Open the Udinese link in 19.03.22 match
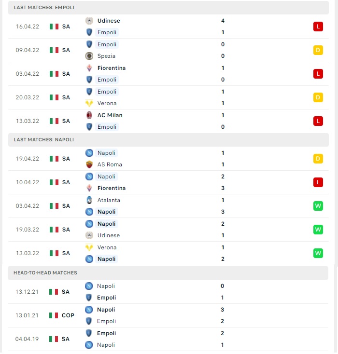Screen dimensions: 338x354 [109, 235]
